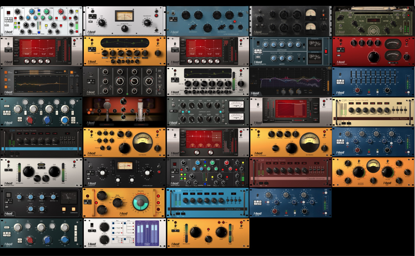Select the Classik Plate reverb panel
This screenshot has height=256, width=415.
[207, 203]
